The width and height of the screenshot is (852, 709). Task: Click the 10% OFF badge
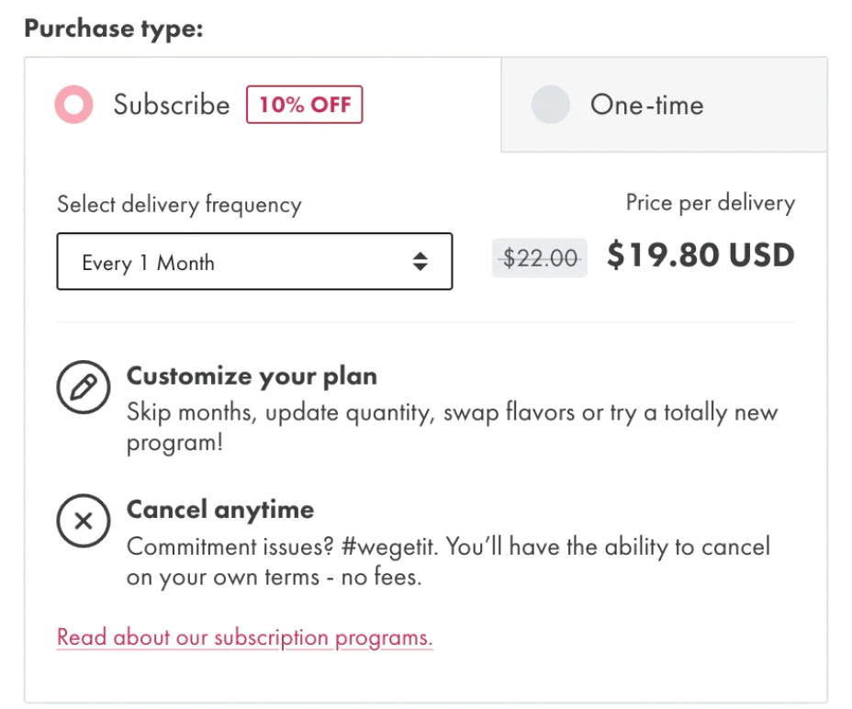pyautogui.click(x=304, y=105)
